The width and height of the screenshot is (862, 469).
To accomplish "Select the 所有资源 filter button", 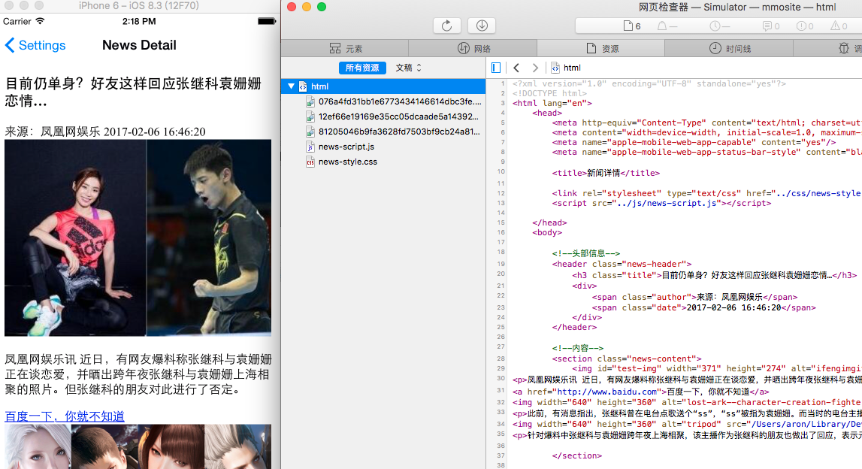I will click(x=362, y=68).
